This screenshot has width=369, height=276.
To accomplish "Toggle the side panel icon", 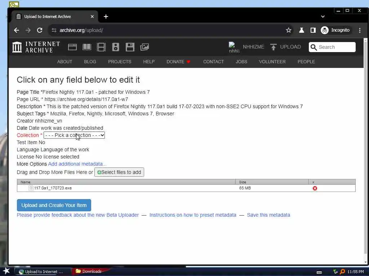I will tap(313, 30).
